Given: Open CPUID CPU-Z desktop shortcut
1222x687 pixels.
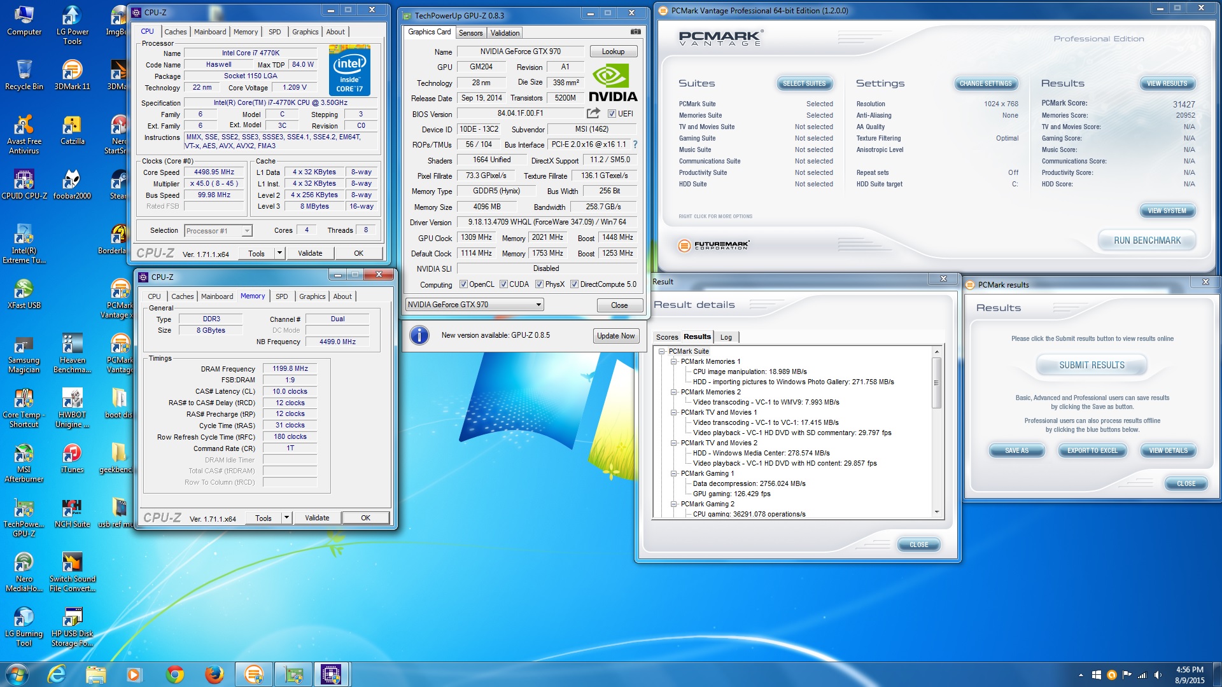Looking at the screenshot, I should coord(24,184).
